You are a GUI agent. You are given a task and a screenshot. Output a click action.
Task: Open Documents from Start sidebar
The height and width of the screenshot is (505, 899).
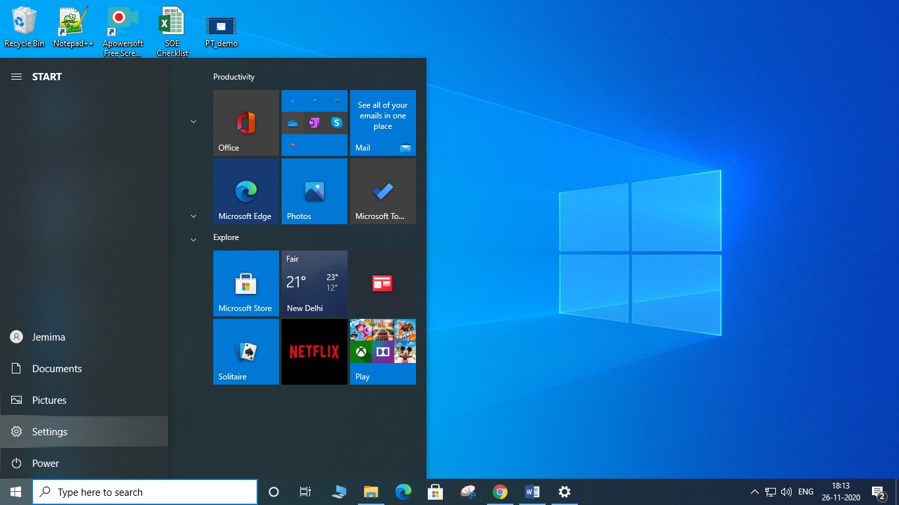coord(84,369)
